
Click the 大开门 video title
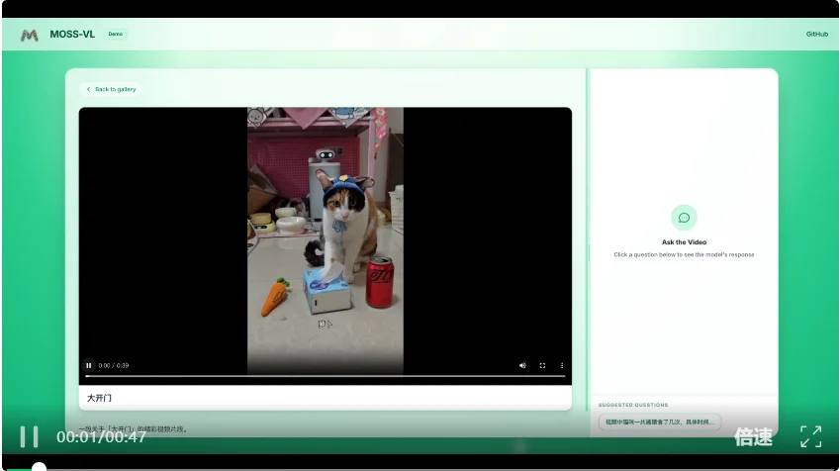100,398
